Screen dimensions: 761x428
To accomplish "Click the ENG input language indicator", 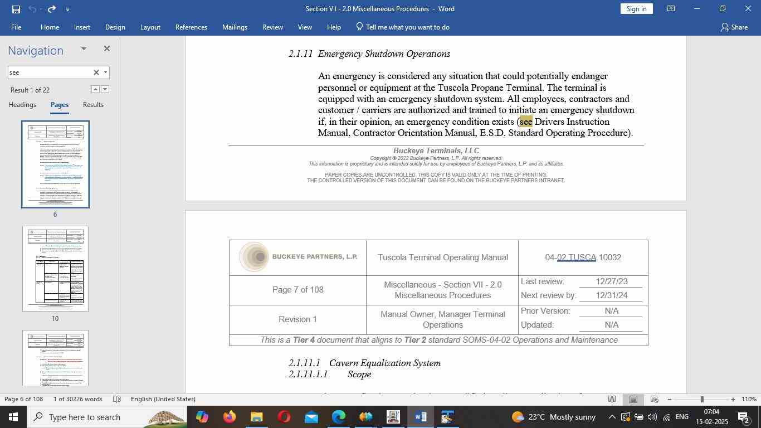I will click(x=682, y=417).
